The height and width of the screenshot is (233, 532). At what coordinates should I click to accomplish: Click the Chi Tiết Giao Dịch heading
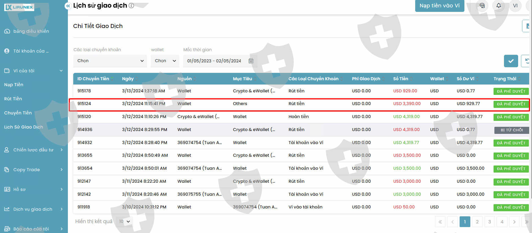98,26
